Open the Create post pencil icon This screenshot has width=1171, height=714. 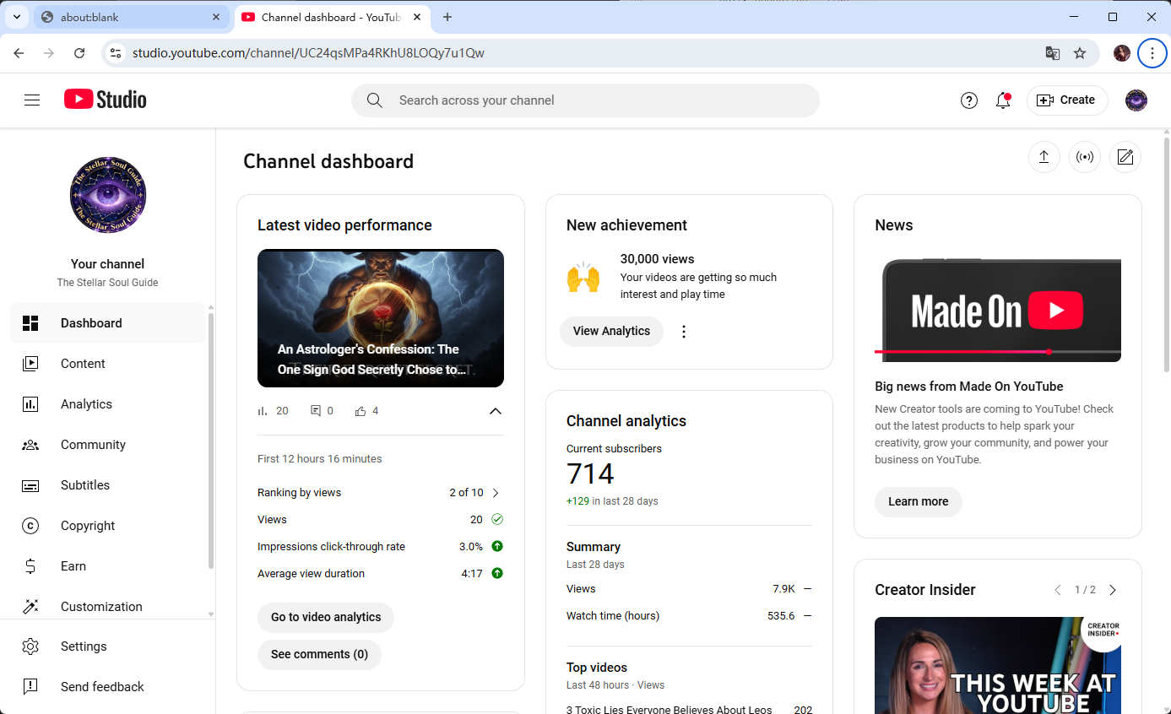(x=1125, y=157)
